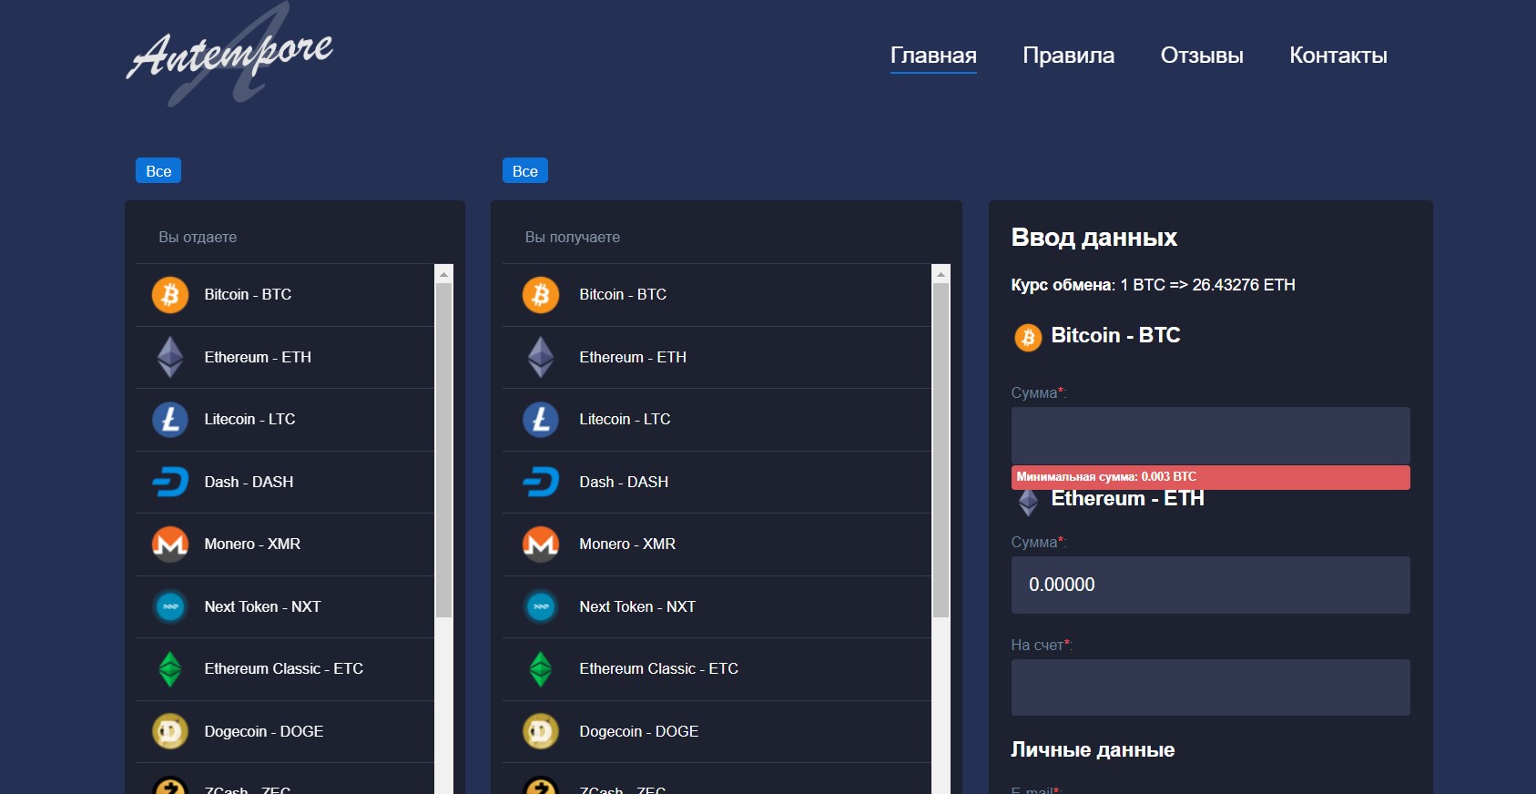Screen dimensions: 1536x794
Task: Click the Bitcoin icon in the data entry panel
Action: point(1028,338)
